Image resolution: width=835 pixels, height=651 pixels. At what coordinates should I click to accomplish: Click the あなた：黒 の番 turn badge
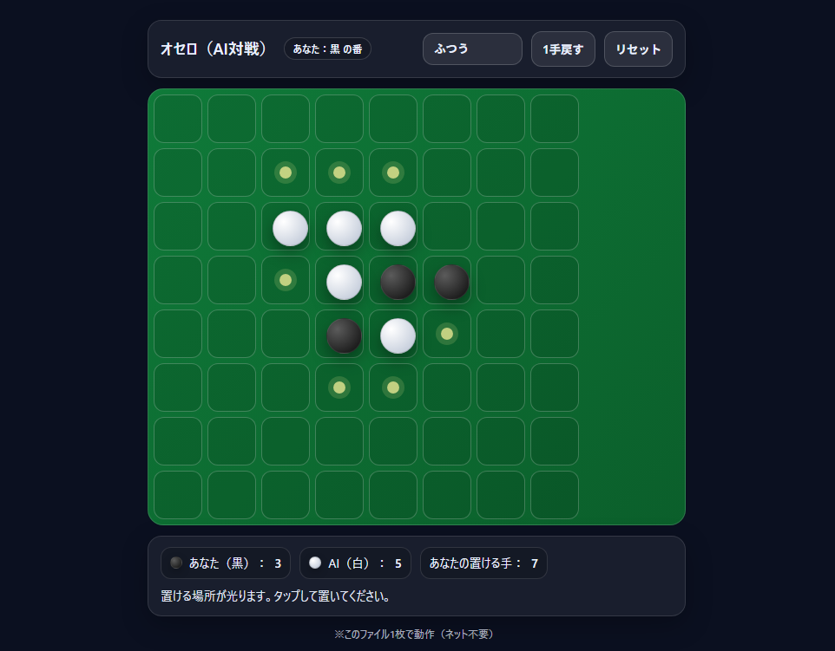click(x=327, y=49)
